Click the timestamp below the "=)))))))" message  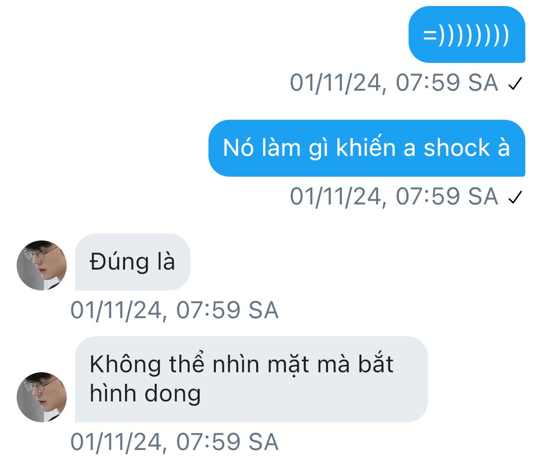coord(394,83)
